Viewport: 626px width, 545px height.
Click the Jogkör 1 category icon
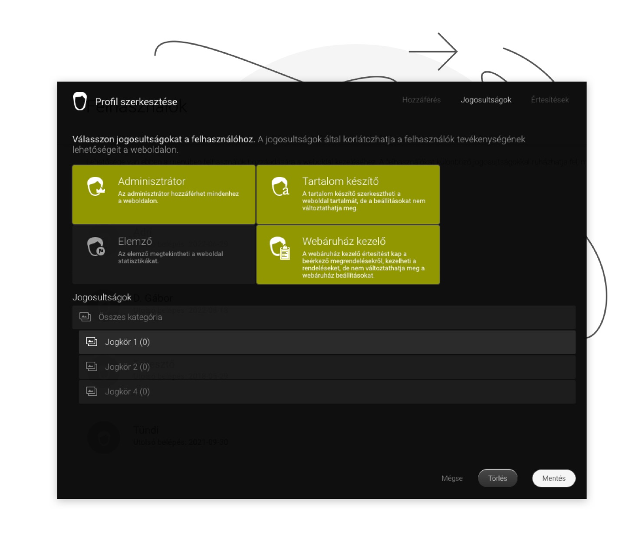pyautogui.click(x=92, y=342)
